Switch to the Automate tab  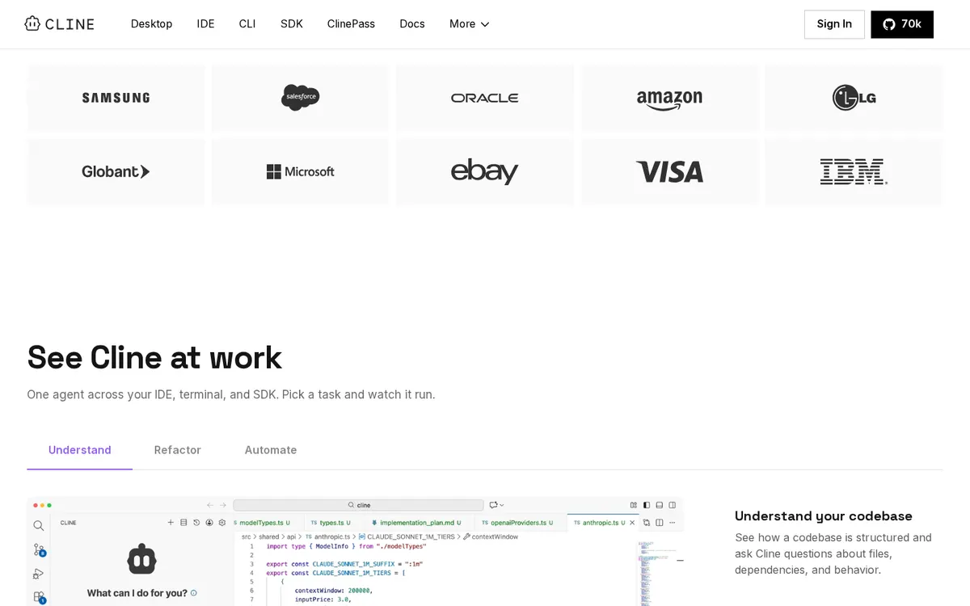coord(271,450)
